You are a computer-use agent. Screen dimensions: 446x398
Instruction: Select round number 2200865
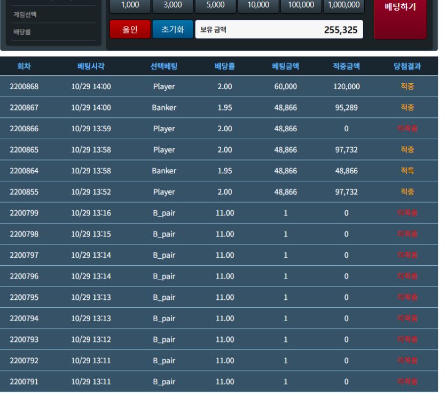coord(24,150)
